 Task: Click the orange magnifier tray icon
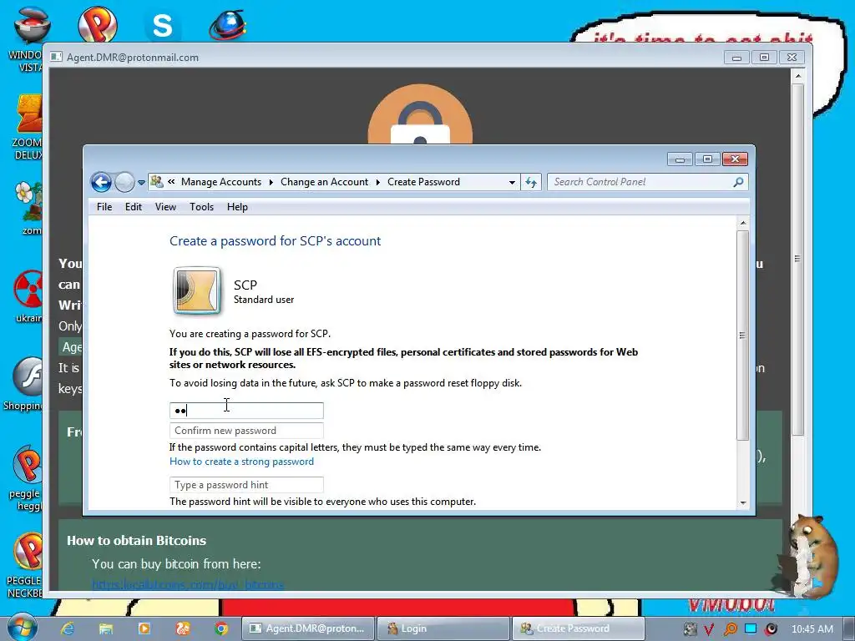click(730, 629)
